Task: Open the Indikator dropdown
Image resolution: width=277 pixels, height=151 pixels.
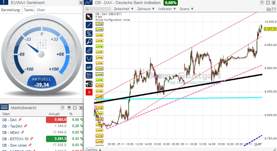Action: [x=167, y=9]
